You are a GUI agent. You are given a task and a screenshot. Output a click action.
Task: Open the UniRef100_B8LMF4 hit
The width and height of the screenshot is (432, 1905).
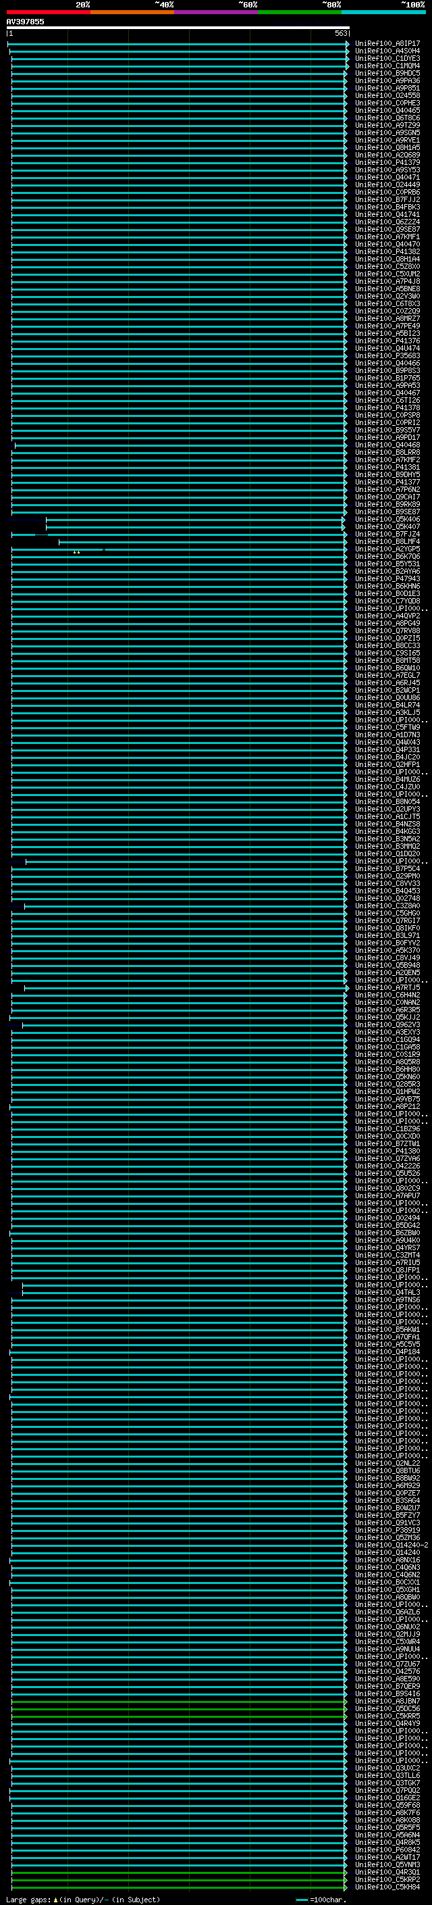coord(387,541)
